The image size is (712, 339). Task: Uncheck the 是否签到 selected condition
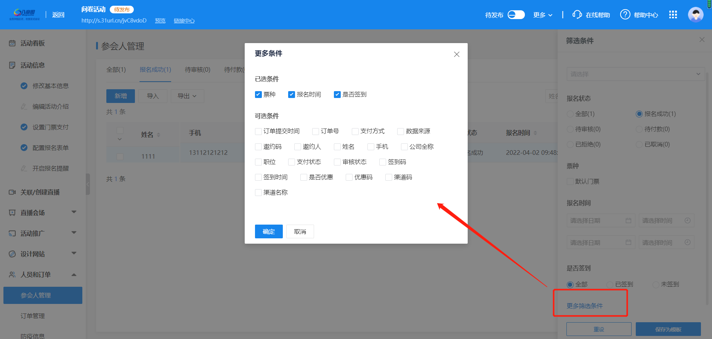click(337, 95)
